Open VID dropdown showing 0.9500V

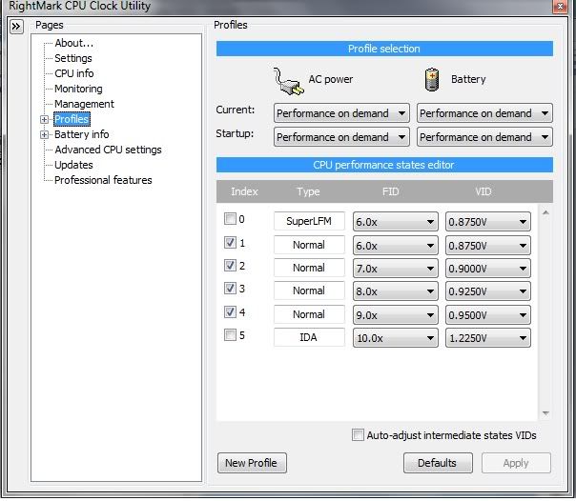click(488, 315)
